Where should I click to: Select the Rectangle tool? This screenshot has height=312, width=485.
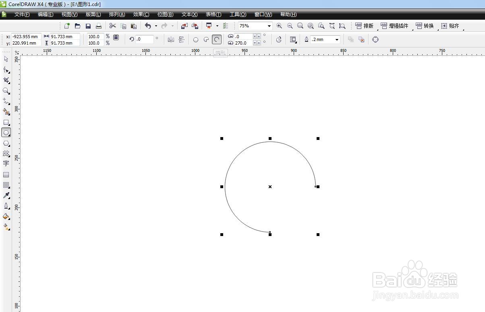point(6,122)
